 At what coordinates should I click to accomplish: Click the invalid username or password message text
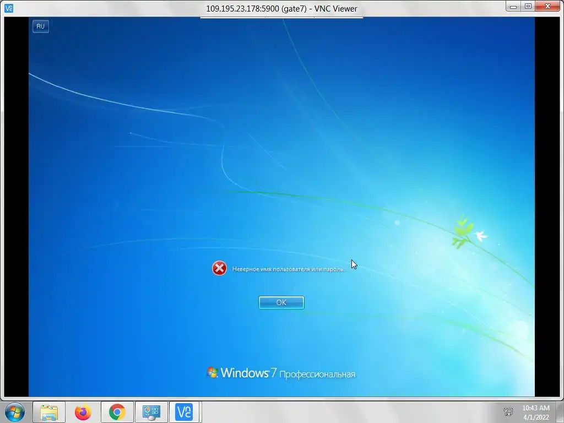click(x=288, y=269)
